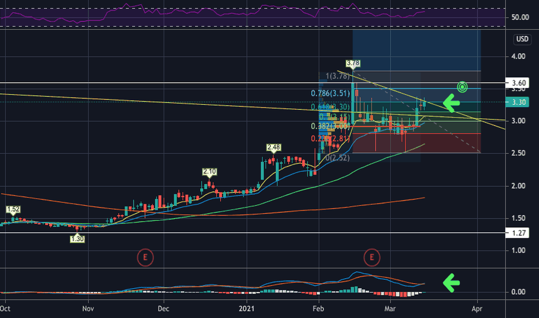
Task: Click the Feb label on time axis
Action: pyautogui.click(x=318, y=309)
